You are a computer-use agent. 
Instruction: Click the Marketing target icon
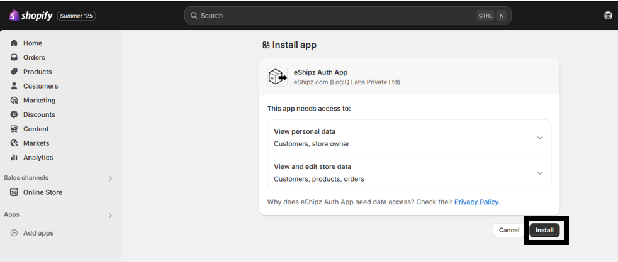14,101
